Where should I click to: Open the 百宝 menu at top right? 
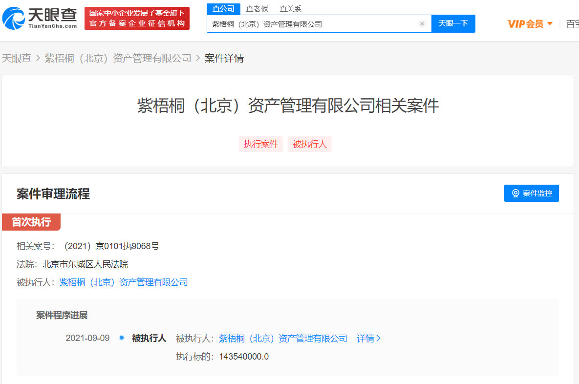572,24
